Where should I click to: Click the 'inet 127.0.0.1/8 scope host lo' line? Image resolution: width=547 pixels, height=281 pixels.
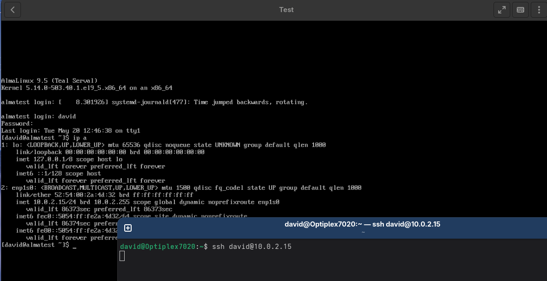pos(69,159)
